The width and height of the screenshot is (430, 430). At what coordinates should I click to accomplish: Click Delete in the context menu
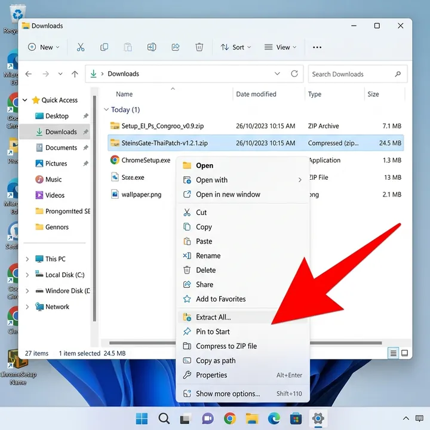(x=242, y=270)
